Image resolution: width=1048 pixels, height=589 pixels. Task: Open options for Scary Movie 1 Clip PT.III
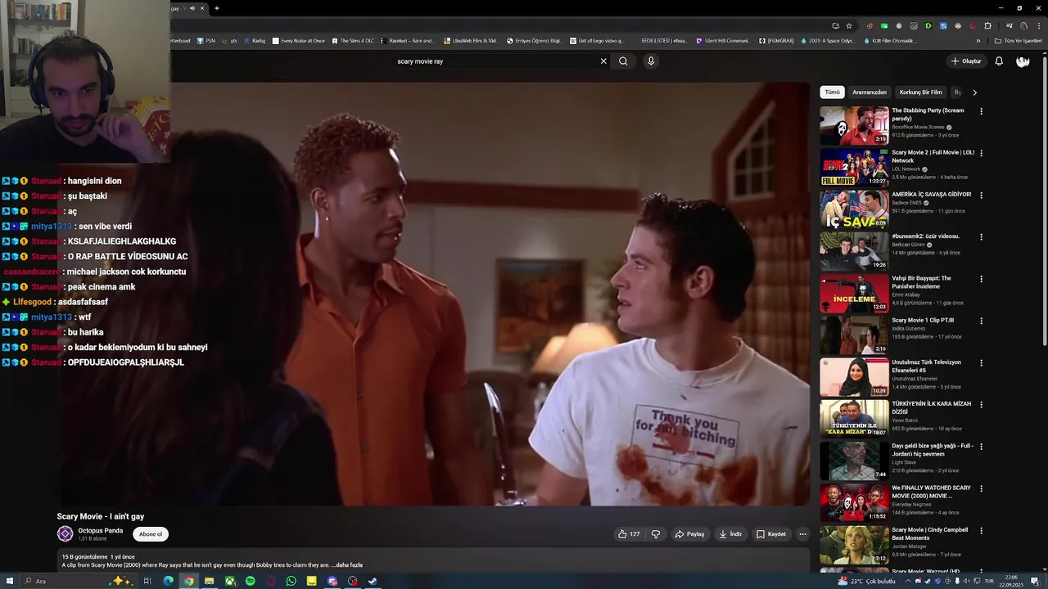[x=982, y=321]
